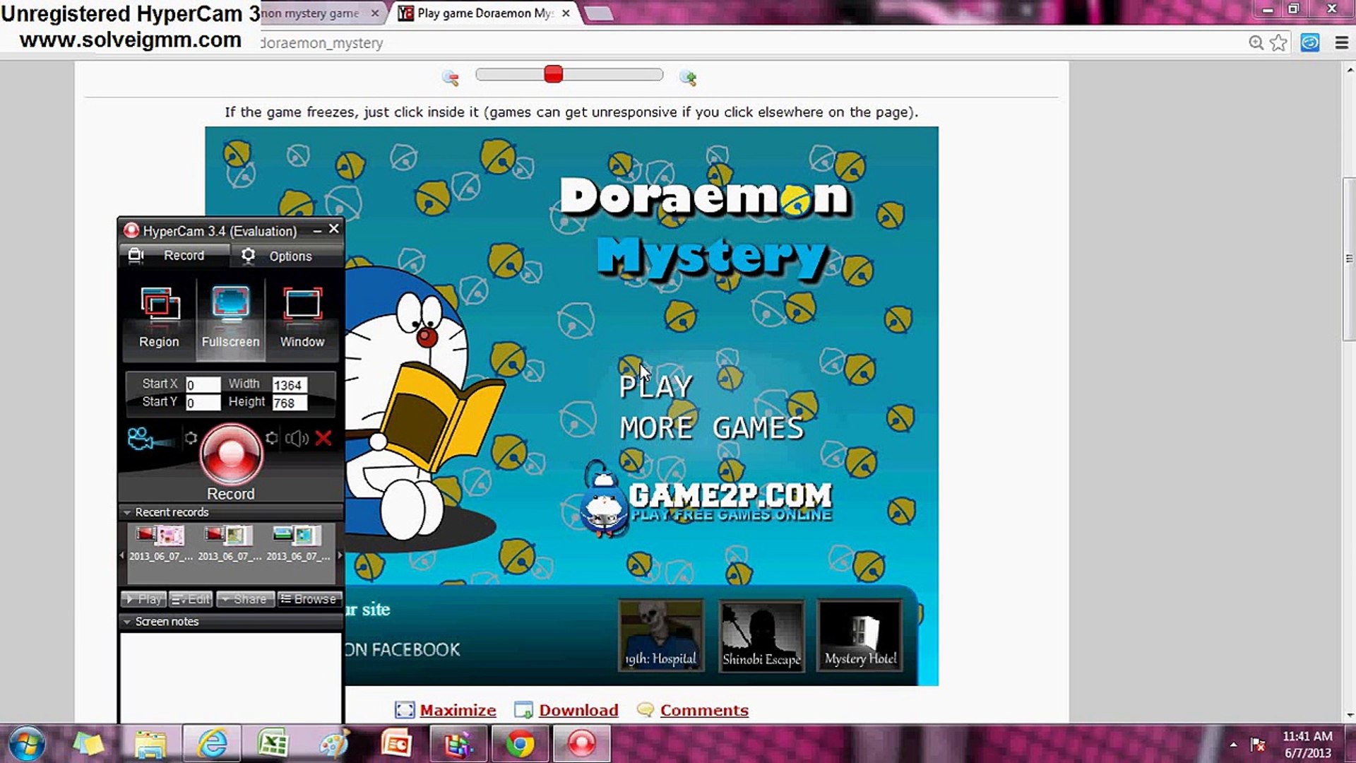The height and width of the screenshot is (763, 1356).
Task: Click the blue extension icon in toolbar
Action: pos(1310,43)
